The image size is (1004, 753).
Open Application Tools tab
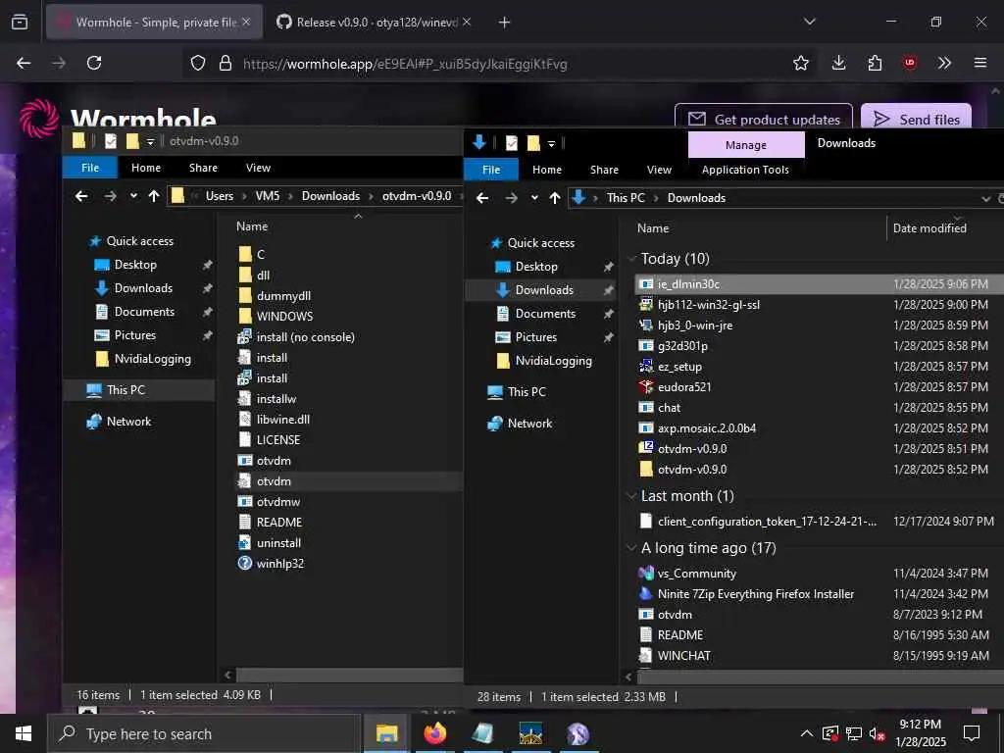[x=745, y=170]
